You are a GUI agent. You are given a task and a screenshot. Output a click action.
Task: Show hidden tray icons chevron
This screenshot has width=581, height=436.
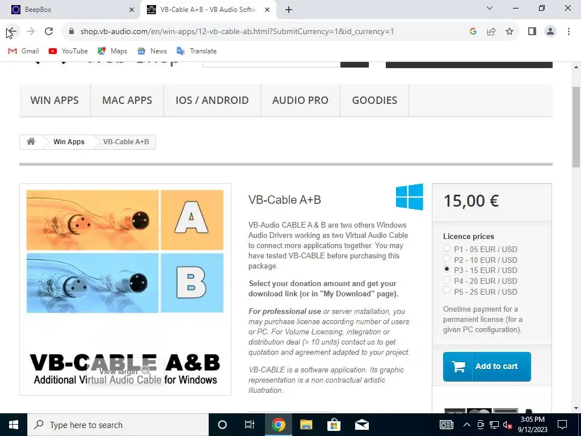tap(467, 425)
